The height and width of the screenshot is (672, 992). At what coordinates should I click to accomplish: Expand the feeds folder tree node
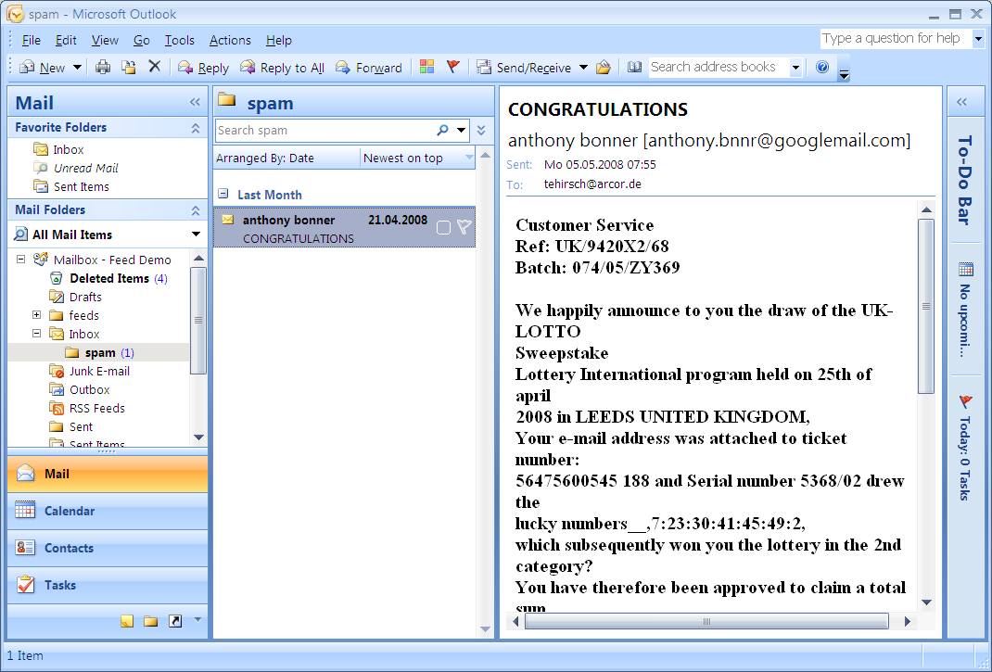[37, 315]
